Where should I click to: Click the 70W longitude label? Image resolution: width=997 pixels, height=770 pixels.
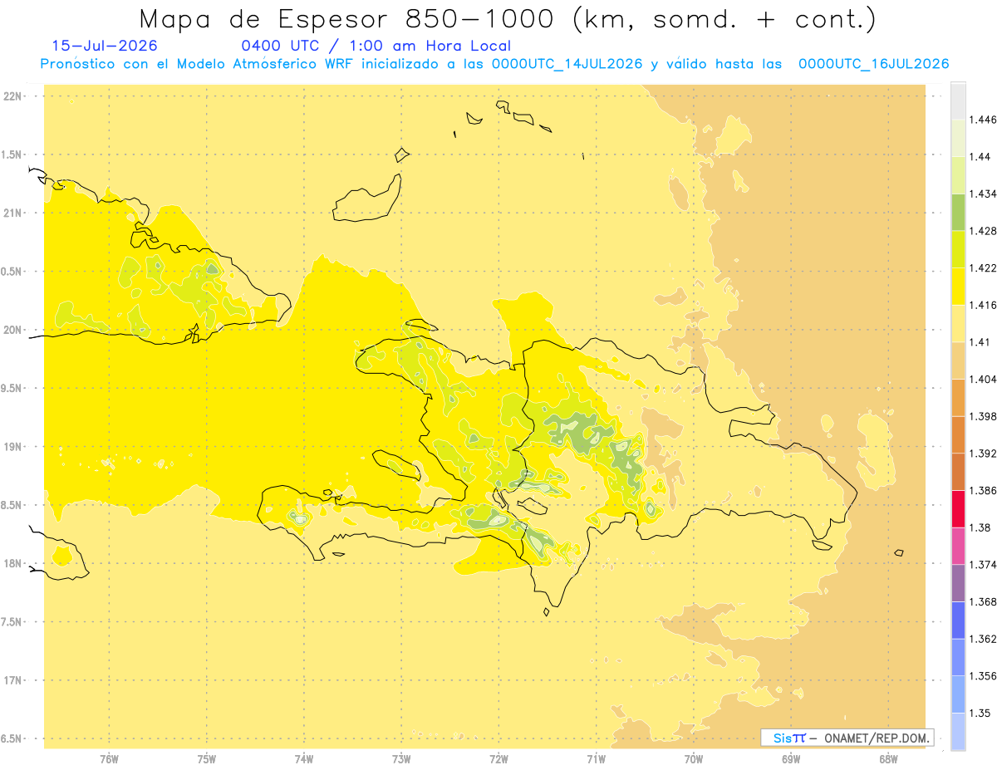coord(694,759)
